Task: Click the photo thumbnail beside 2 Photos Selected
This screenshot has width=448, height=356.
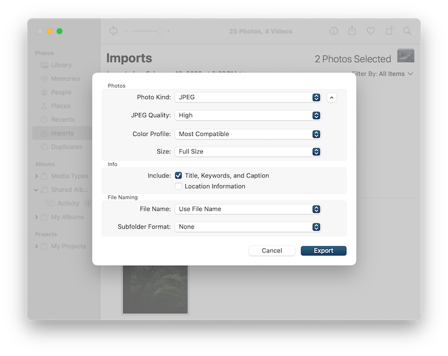Action: pyautogui.click(x=405, y=56)
